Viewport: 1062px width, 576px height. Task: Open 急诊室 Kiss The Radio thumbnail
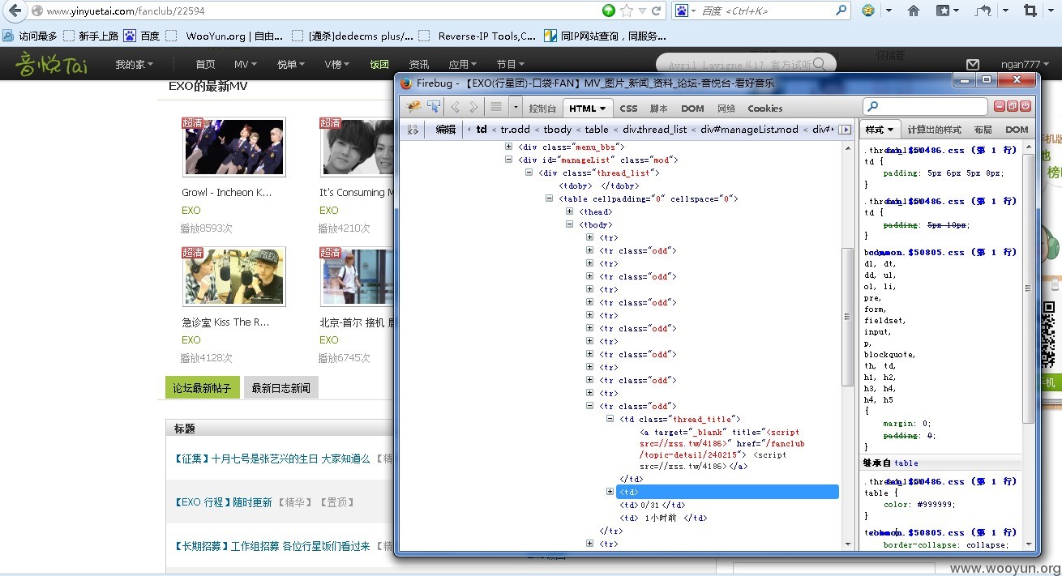pyautogui.click(x=234, y=276)
